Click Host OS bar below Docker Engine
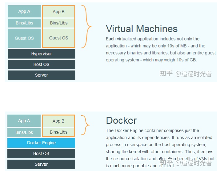The width and height of the screenshot is (224, 174). pyautogui.click(x=41, y=153)
